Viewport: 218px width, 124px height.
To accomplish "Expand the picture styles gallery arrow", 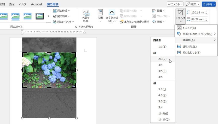I will [x=49, y=16].
